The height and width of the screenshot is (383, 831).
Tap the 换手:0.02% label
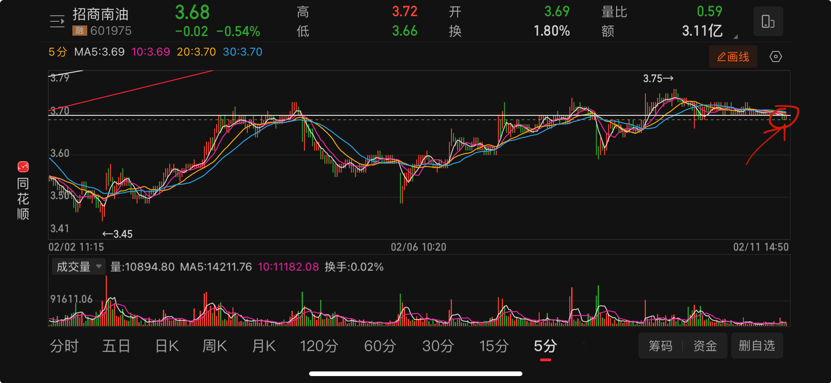[x=354, y=267]
